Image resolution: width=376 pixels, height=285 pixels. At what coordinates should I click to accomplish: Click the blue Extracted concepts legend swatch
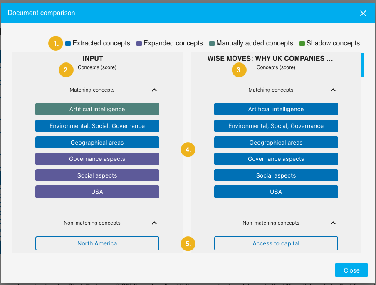[68, 43]
